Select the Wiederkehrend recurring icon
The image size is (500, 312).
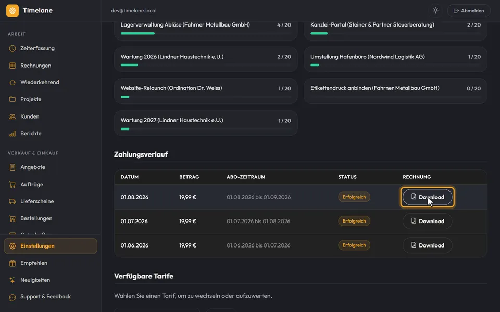pyautogui.click(x=12, y=83)
